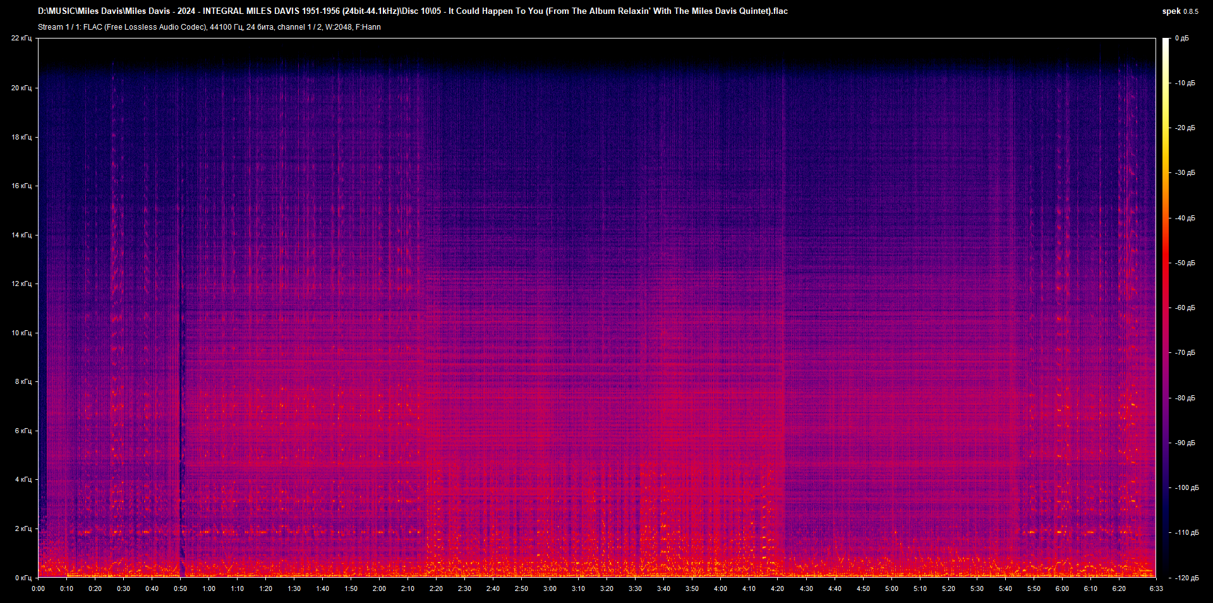The height and width of the screenshot is (603, 1213).
Task: Pick the 6:20 time axis label
Action: tap(1119, 588)
